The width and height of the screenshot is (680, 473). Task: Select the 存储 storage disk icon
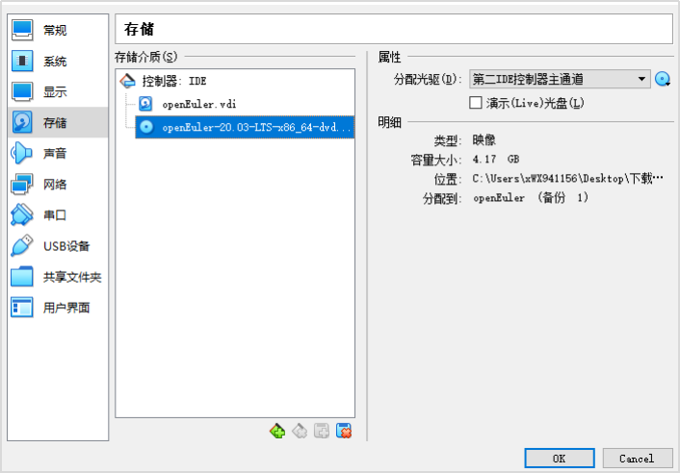[x=22, y=122]
